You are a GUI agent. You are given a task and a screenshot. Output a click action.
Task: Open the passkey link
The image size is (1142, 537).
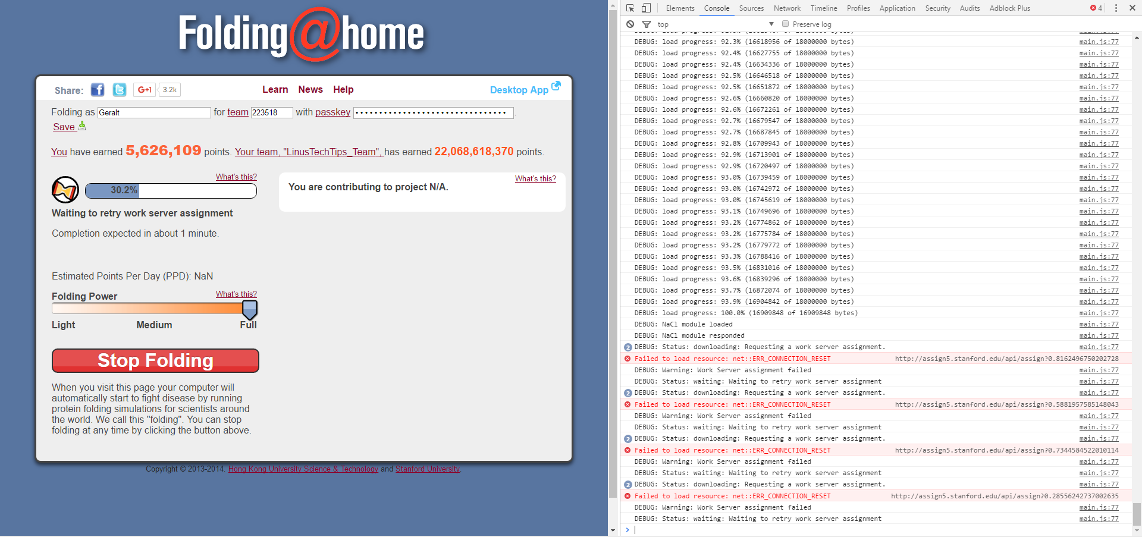tap(332, 112)
